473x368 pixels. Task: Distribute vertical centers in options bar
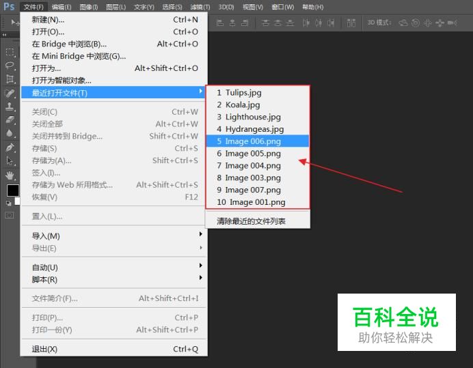coord(278,23)
